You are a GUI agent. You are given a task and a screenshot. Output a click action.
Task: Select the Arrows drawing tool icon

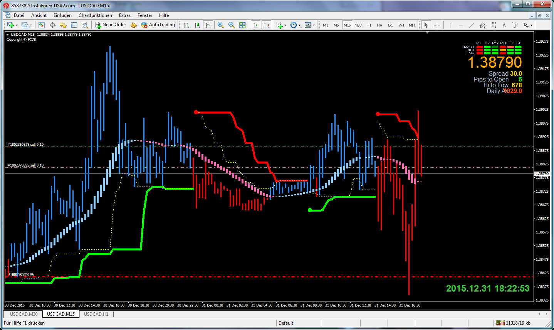click(526, 25)
